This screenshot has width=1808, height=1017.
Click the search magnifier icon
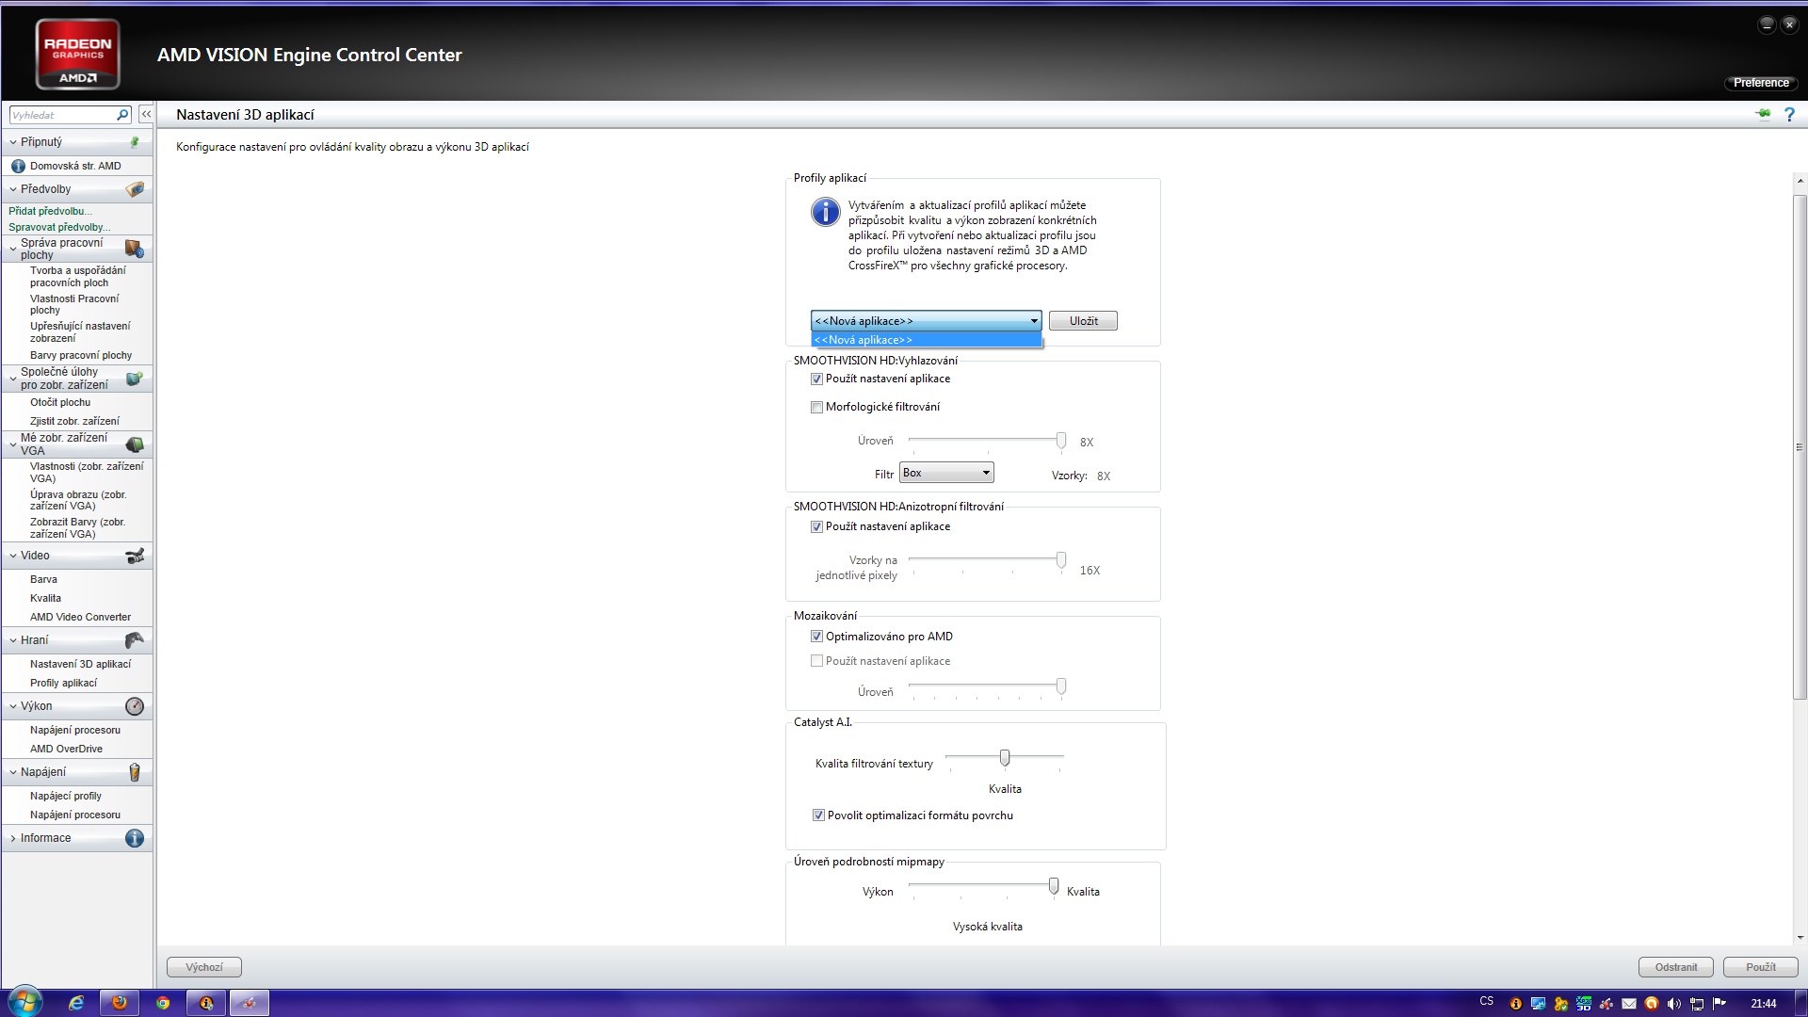click(122, 115)
